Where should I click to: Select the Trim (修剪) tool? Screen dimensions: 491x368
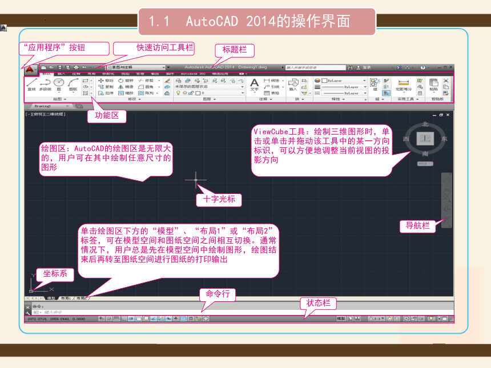click(x=146, y=80)
